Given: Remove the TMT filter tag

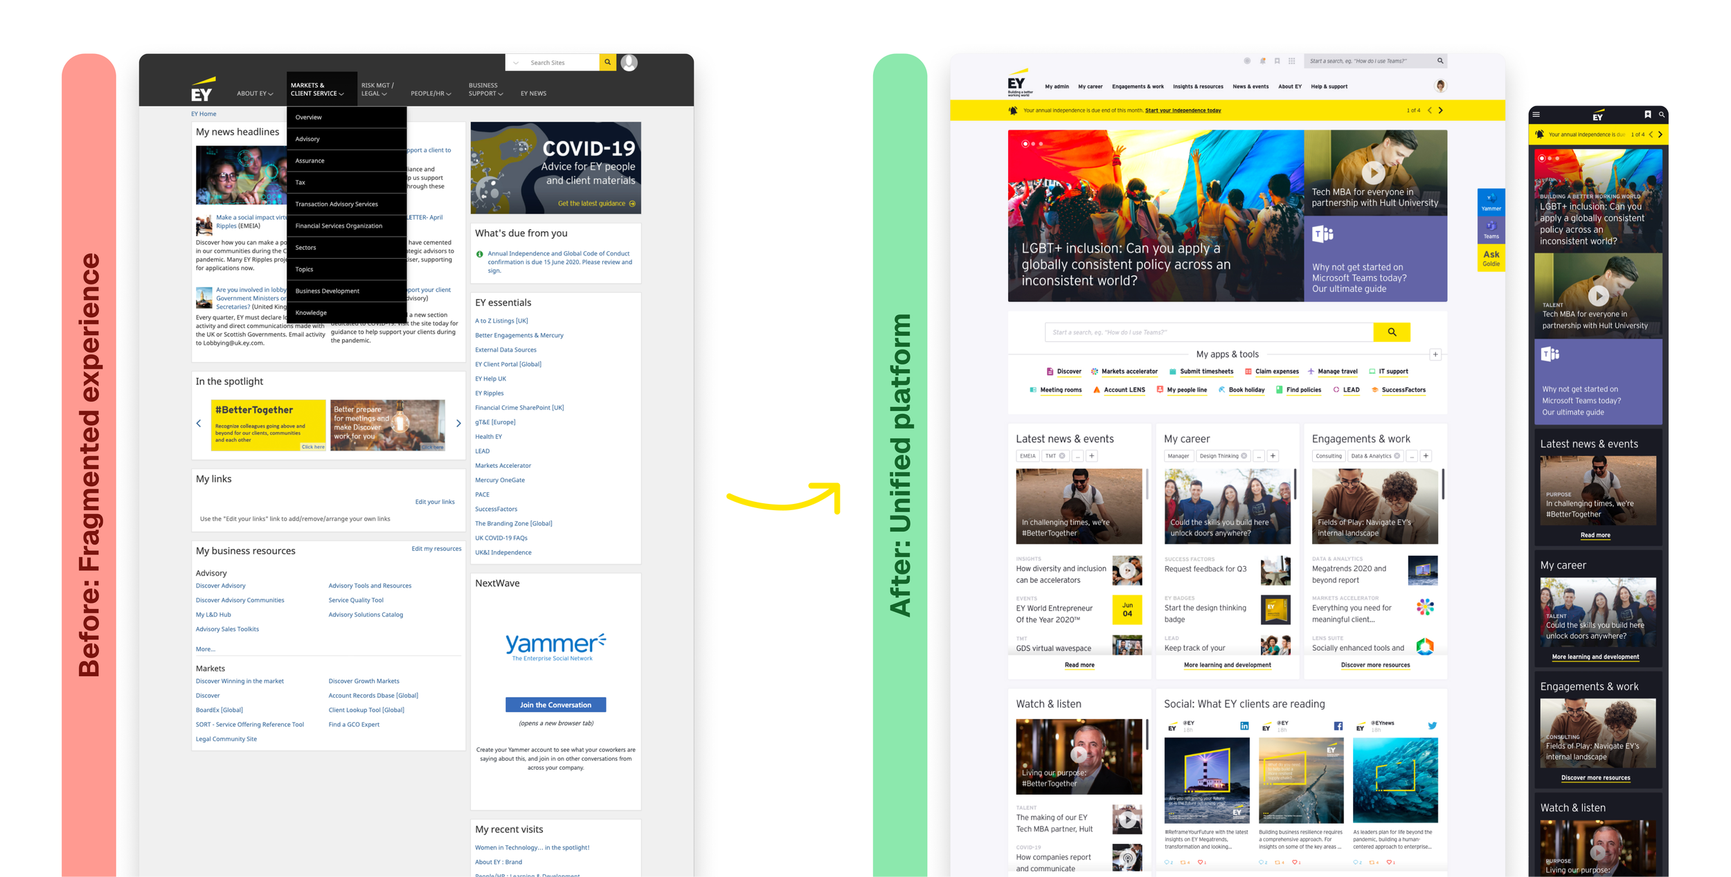Looking at the screenshot, I should coord(1062,456).
